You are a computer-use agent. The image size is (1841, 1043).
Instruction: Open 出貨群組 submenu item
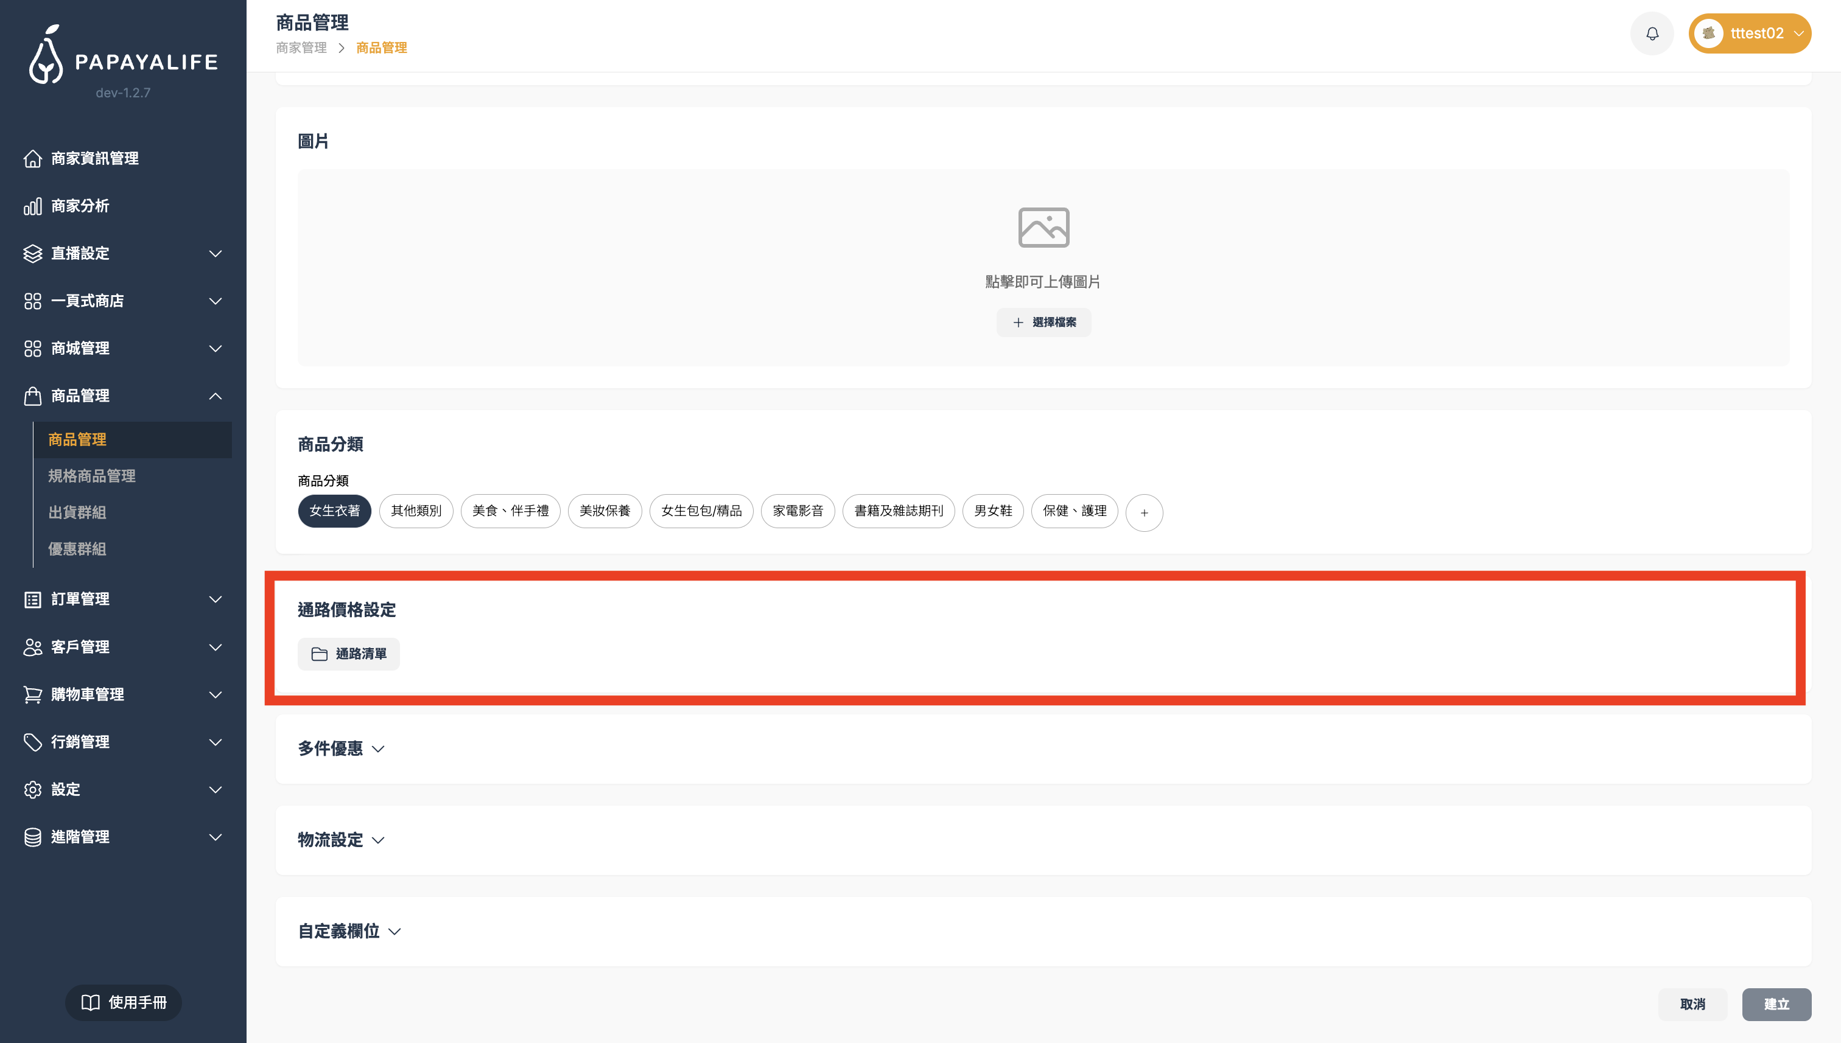77,512
